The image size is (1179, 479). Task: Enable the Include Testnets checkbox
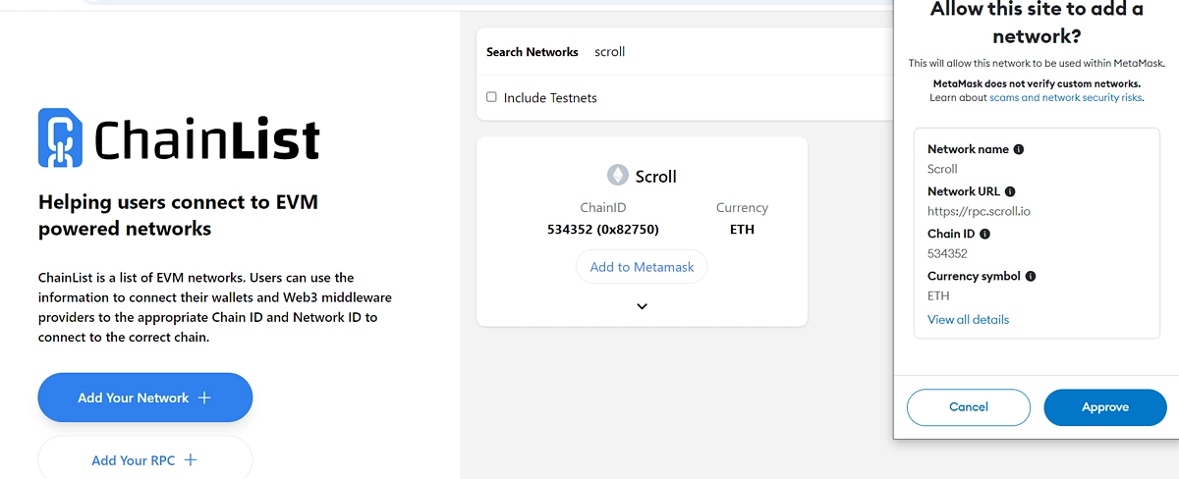tap(491, 97)
